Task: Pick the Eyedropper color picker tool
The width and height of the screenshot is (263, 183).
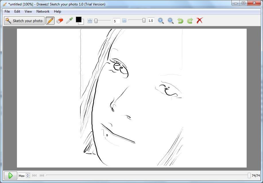Action: (x=69, y=21)
